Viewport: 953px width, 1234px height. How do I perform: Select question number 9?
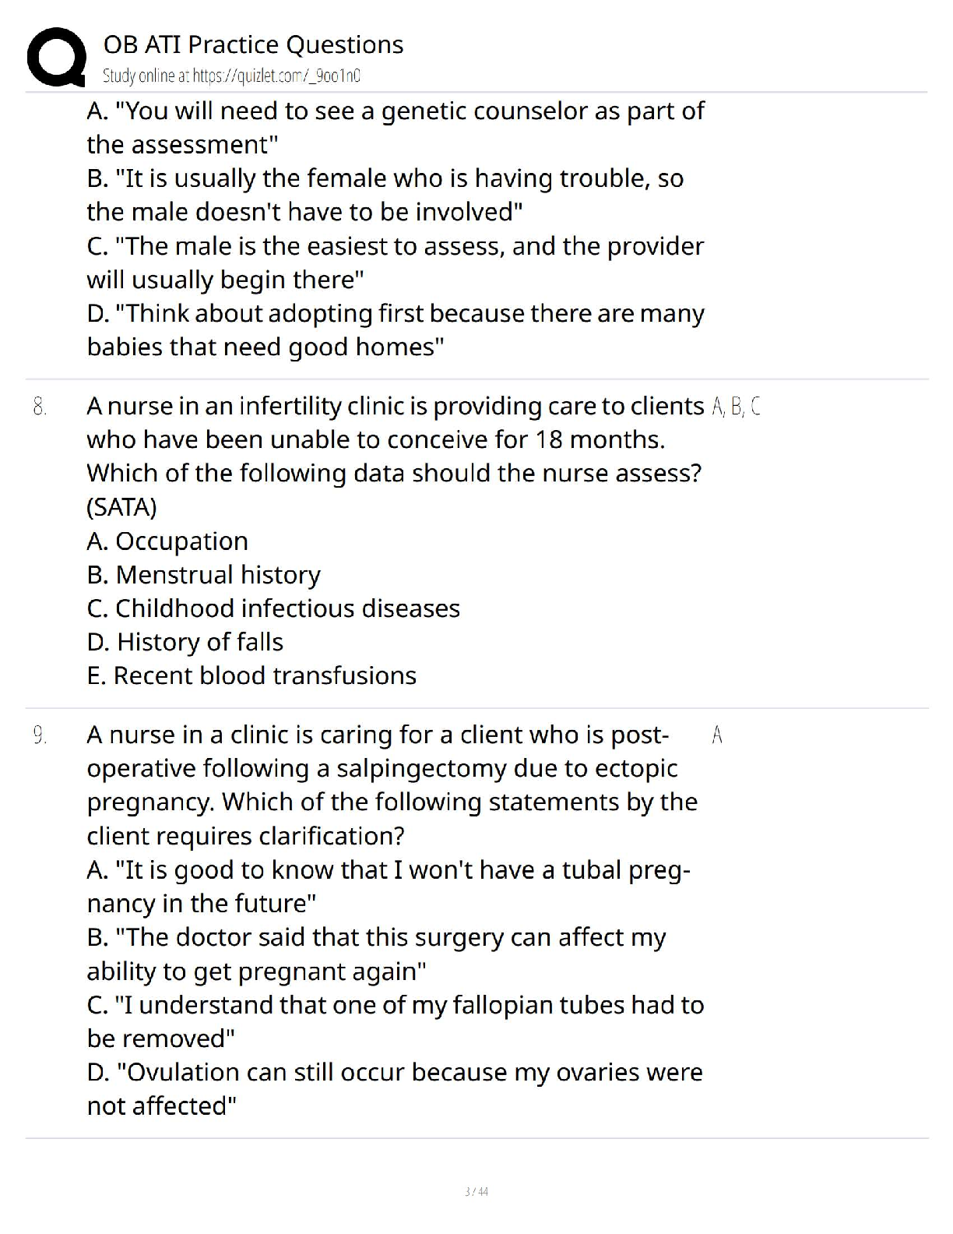point(40,735)
